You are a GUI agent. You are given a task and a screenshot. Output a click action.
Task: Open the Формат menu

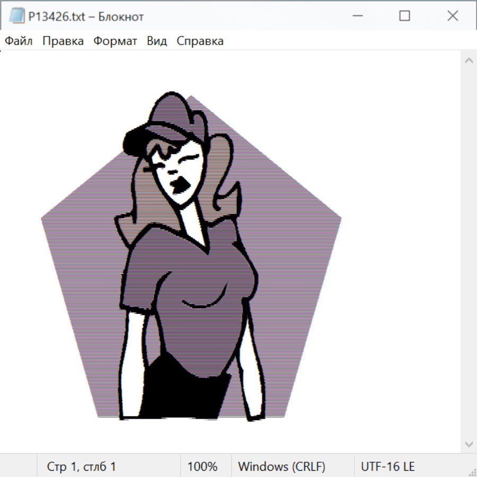115,41
